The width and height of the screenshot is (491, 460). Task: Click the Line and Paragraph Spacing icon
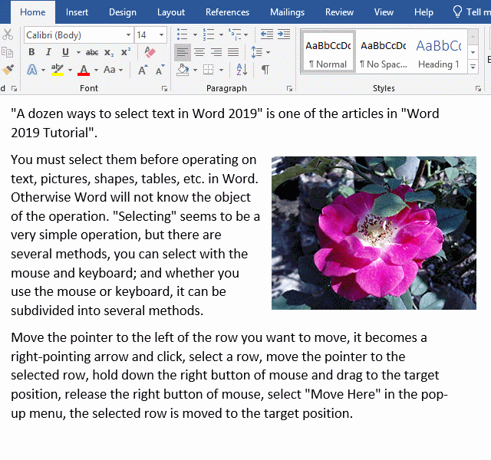tap(257, 52)
